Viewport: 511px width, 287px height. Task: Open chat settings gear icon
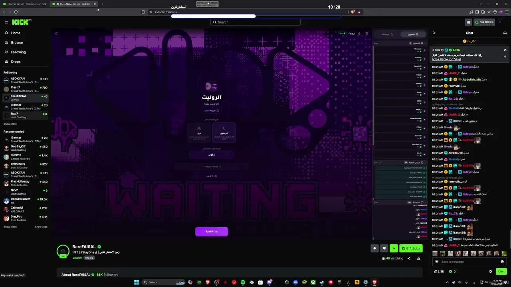pyautogui.click(x=491, y=271)
